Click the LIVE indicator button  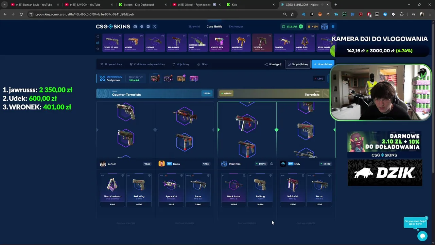point(319,79)
